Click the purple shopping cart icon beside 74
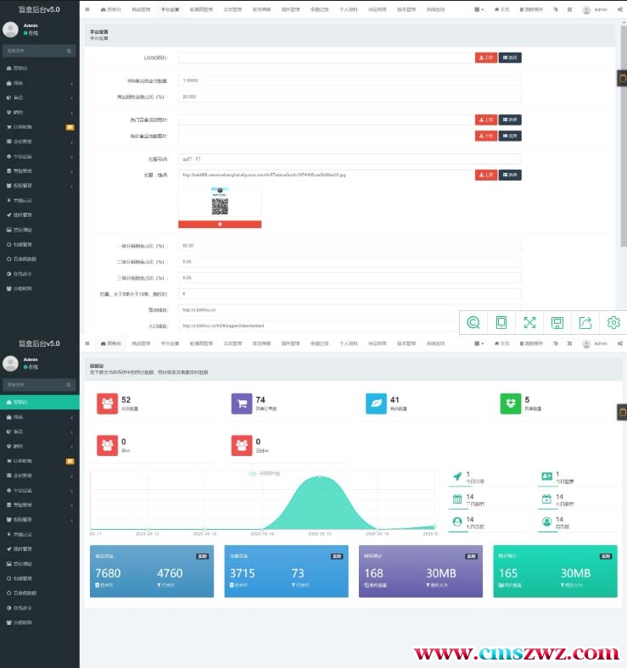This screenshot has height=668, width=627. 242,404
